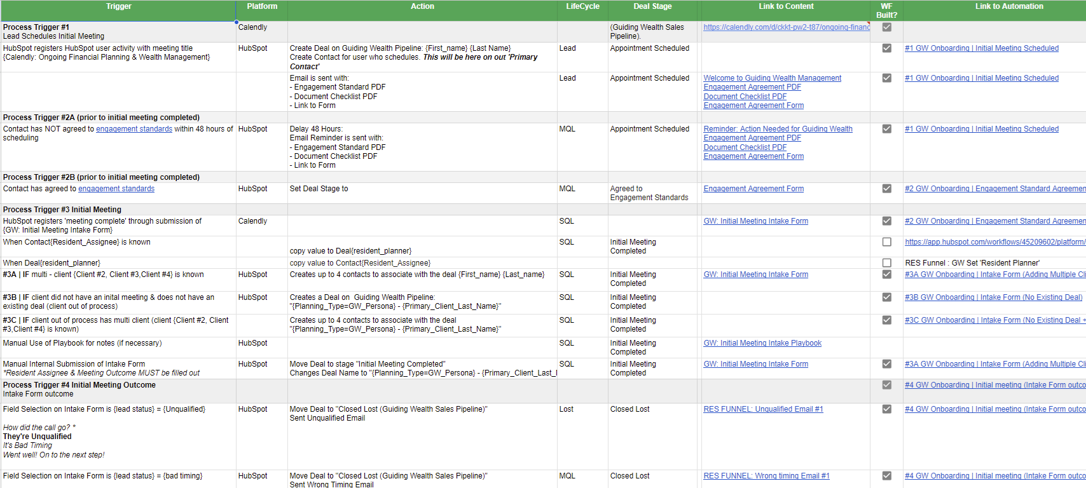Open GW: Initial Meeting Intake Playbook link

click(762, 343)
